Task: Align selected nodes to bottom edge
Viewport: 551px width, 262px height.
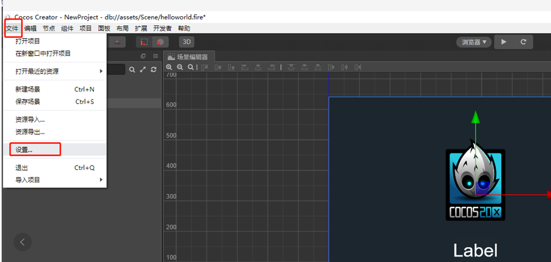Action: pyautogui.click(x=231, y=67)
